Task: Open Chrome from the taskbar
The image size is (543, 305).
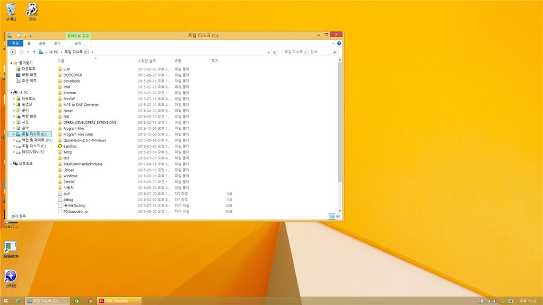Action: point(90,301)
